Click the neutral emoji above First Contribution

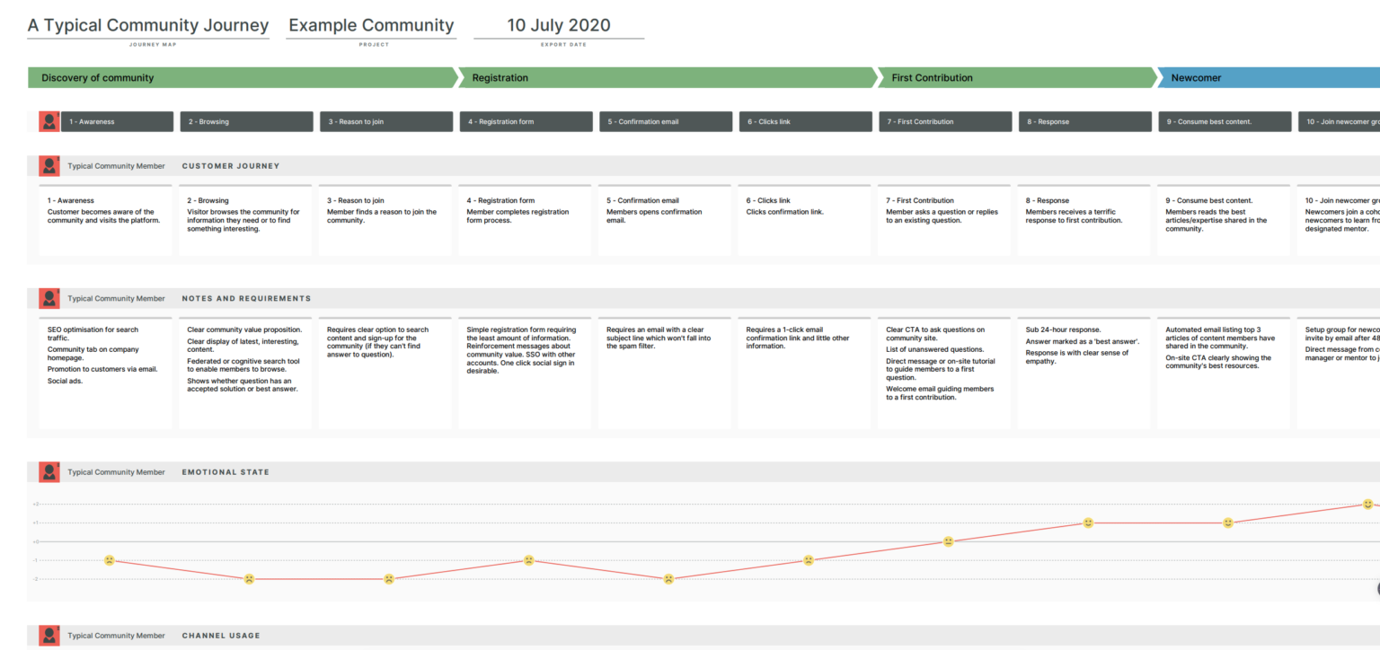[x=947, y=540]
